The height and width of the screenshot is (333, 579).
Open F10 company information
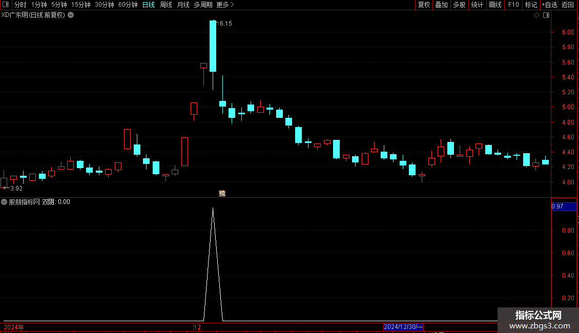(x=513, y=5)
